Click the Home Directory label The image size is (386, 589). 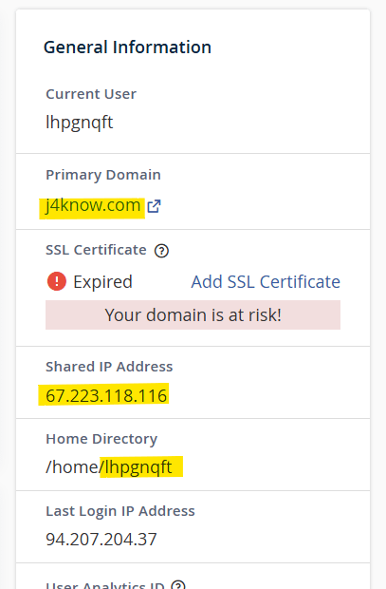click(101, 439)
